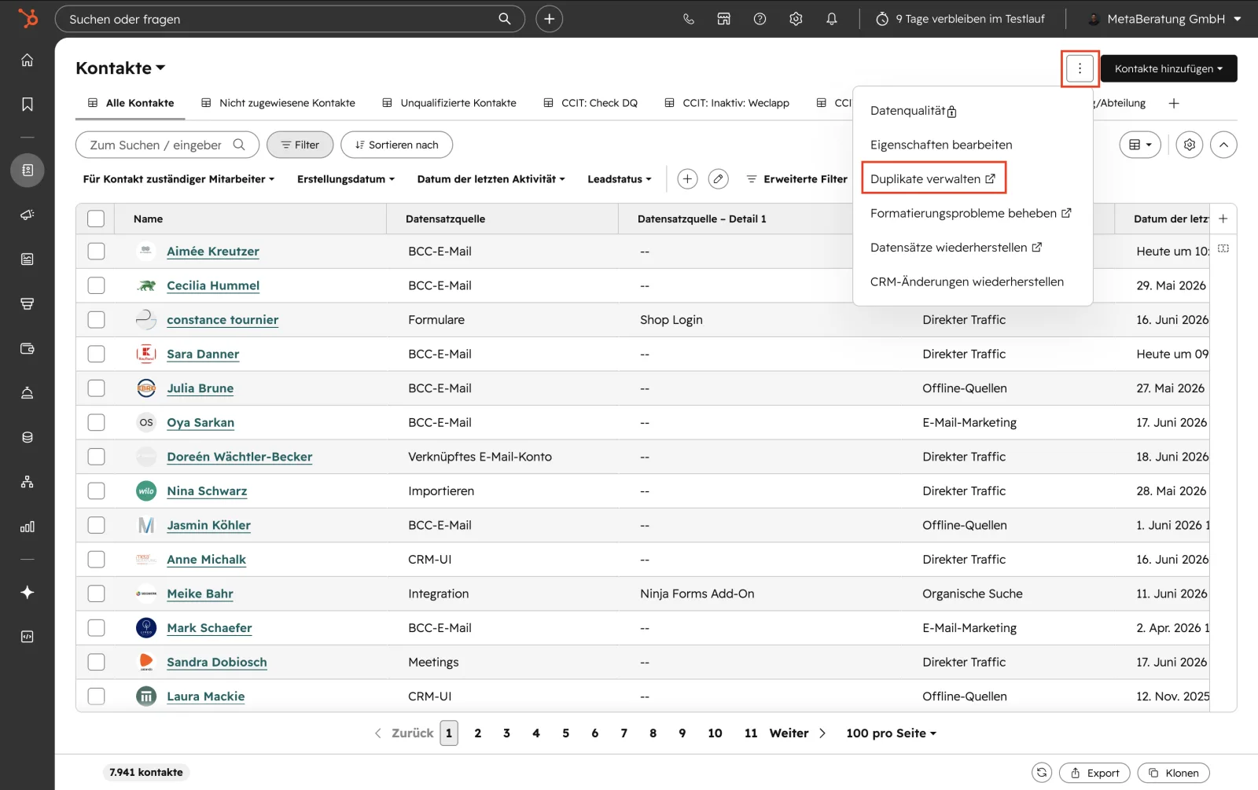
Task: Click the edit pencil icon next to filters
Action: point(718,179)
